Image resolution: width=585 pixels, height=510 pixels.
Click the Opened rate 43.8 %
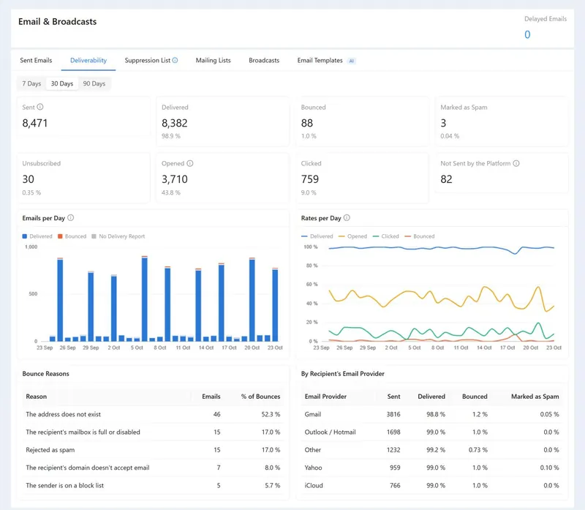coord(171,192)
